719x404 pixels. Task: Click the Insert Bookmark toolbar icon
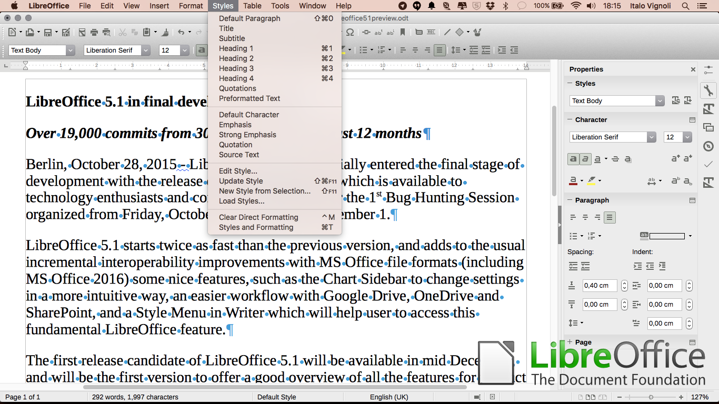click(403, 32)
